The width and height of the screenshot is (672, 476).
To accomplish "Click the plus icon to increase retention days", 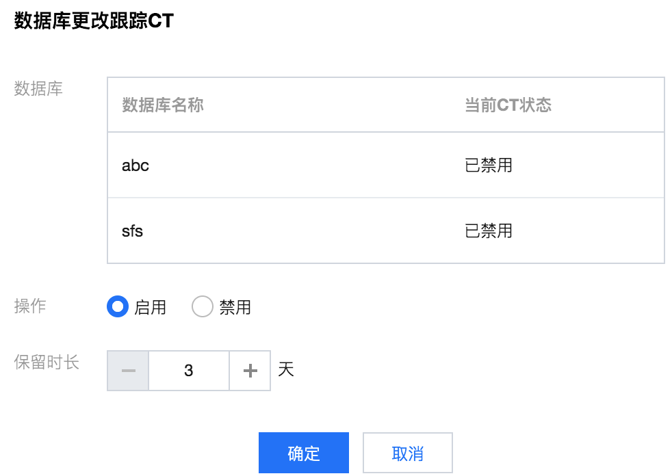I will pos(250,371).
